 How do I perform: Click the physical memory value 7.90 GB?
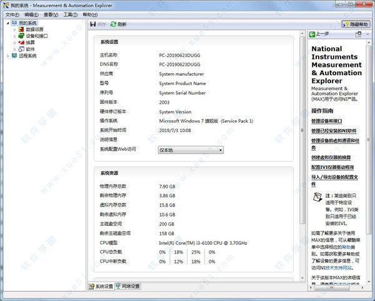[167, 186]
